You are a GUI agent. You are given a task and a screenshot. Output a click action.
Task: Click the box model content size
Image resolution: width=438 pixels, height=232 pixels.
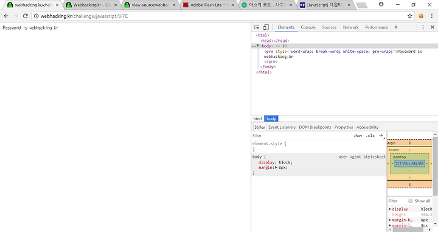[409, 164]
